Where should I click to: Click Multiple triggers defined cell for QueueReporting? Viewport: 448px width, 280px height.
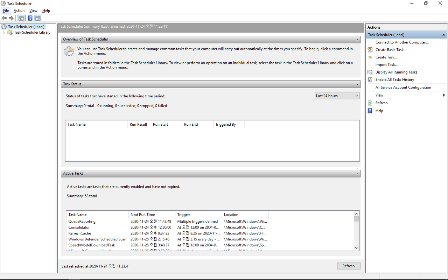(x=197, y=222)
